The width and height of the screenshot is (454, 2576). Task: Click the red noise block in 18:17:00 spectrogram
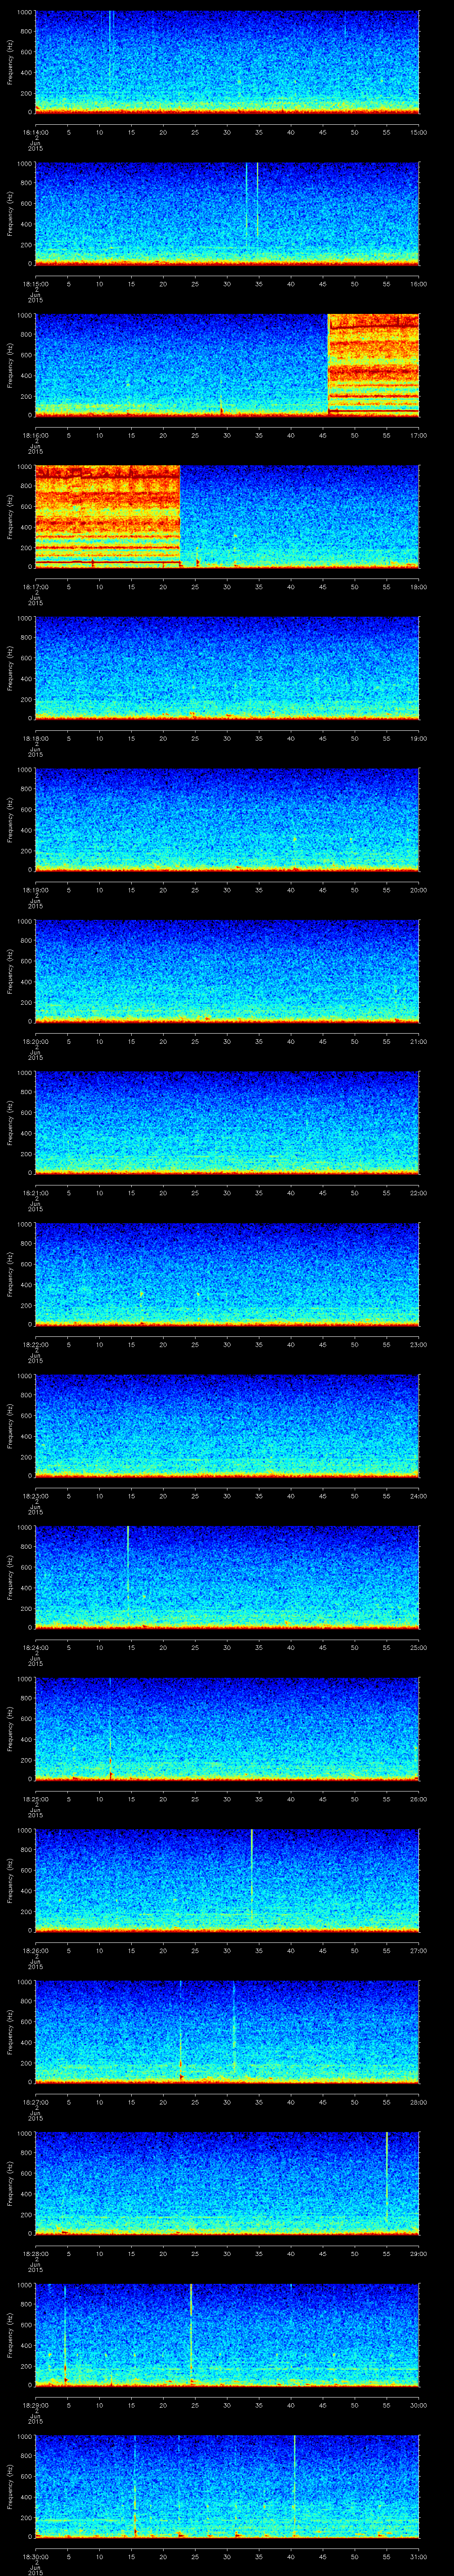107,516
